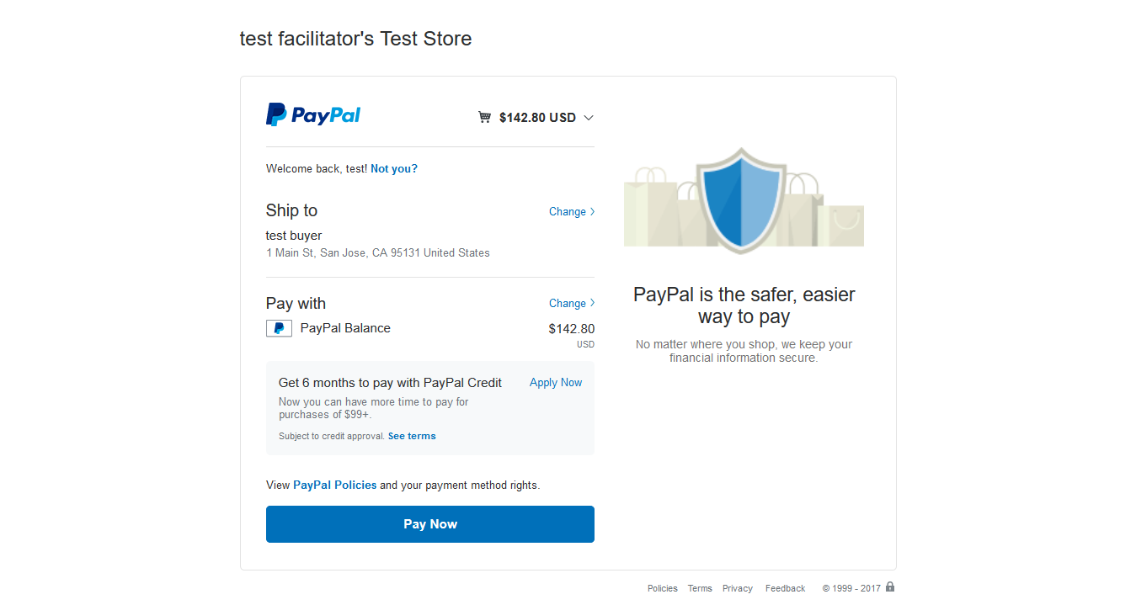Open Terms in the footer
Image resolution: width=1136 pixels, height=605 pixels.
(x=700, y=588)
